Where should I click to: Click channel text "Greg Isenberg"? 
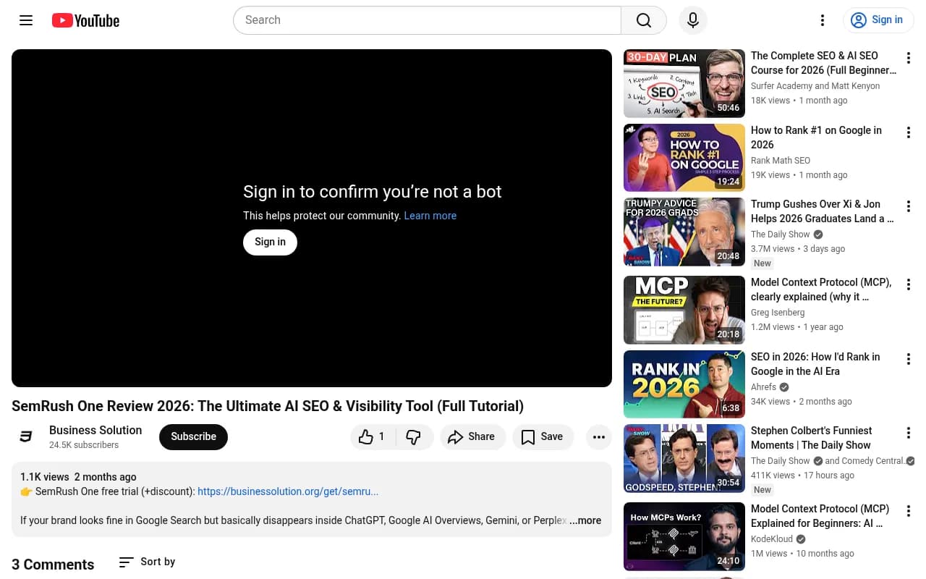click(x=778, y=313)
